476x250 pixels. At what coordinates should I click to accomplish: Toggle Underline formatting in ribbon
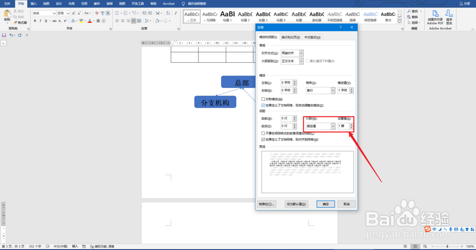pos(46,21)
